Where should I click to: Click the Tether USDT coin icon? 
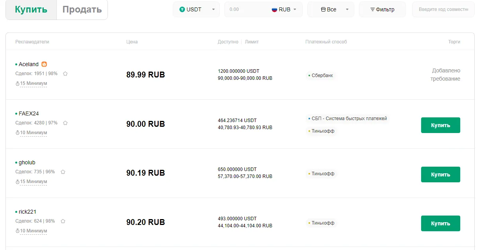pyautogui.click(x=182, y=9)
